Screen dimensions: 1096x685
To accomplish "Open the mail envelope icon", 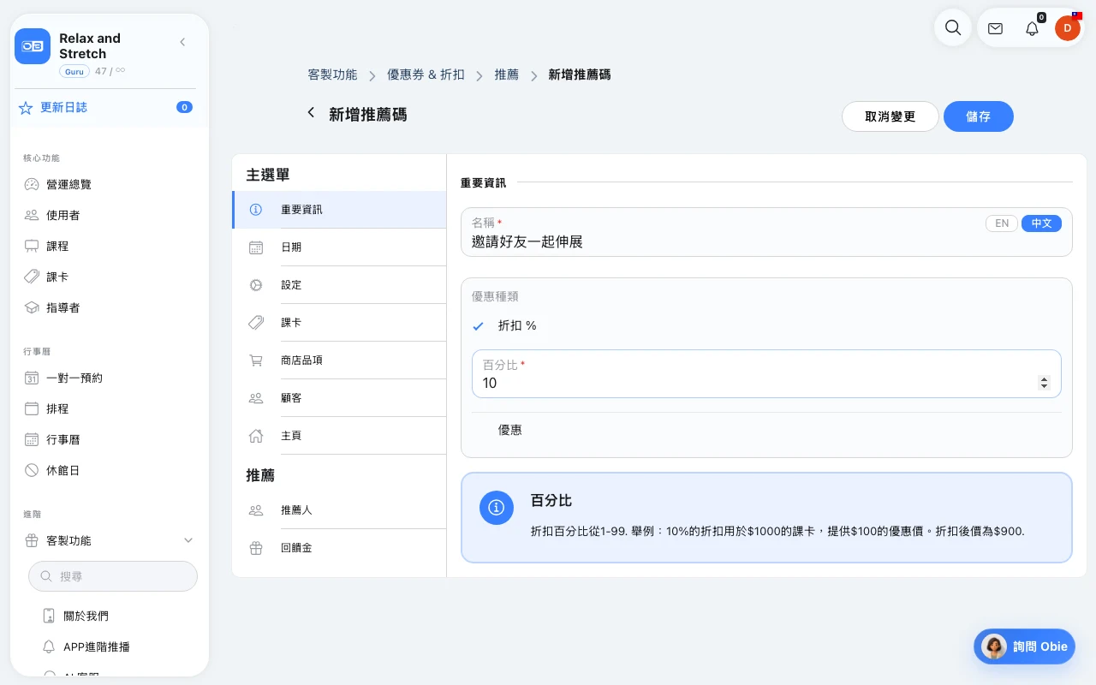I will coord(995,28).
